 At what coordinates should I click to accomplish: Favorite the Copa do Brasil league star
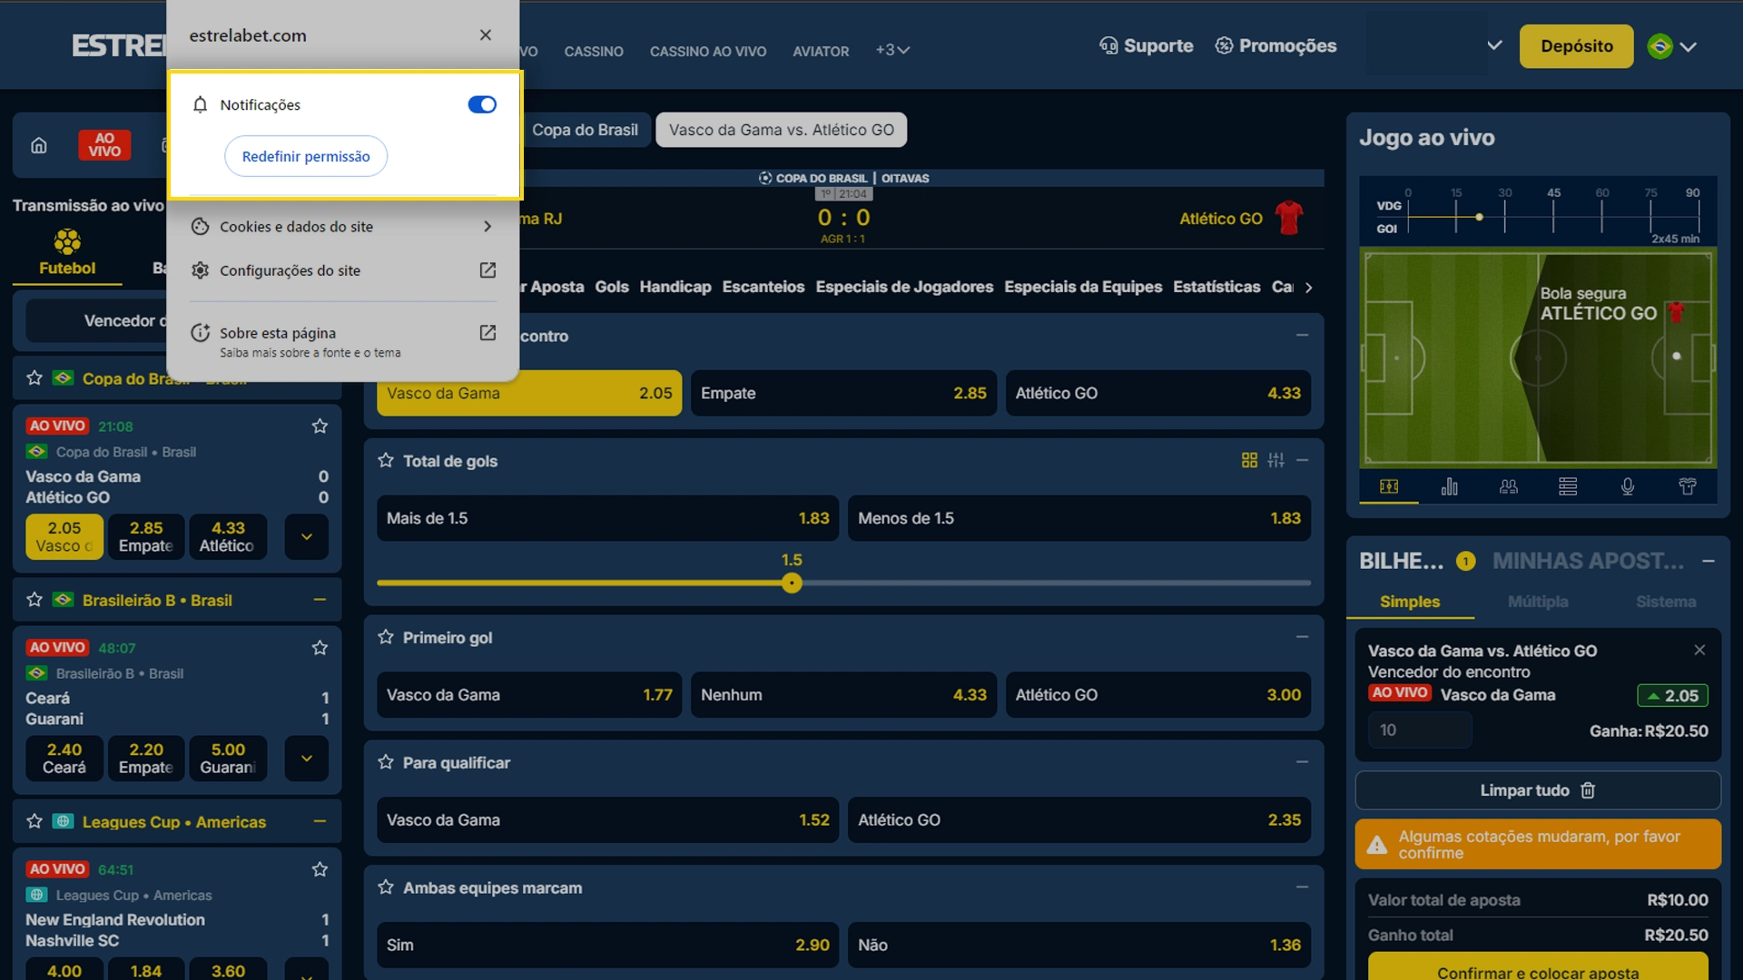point(34,378)
